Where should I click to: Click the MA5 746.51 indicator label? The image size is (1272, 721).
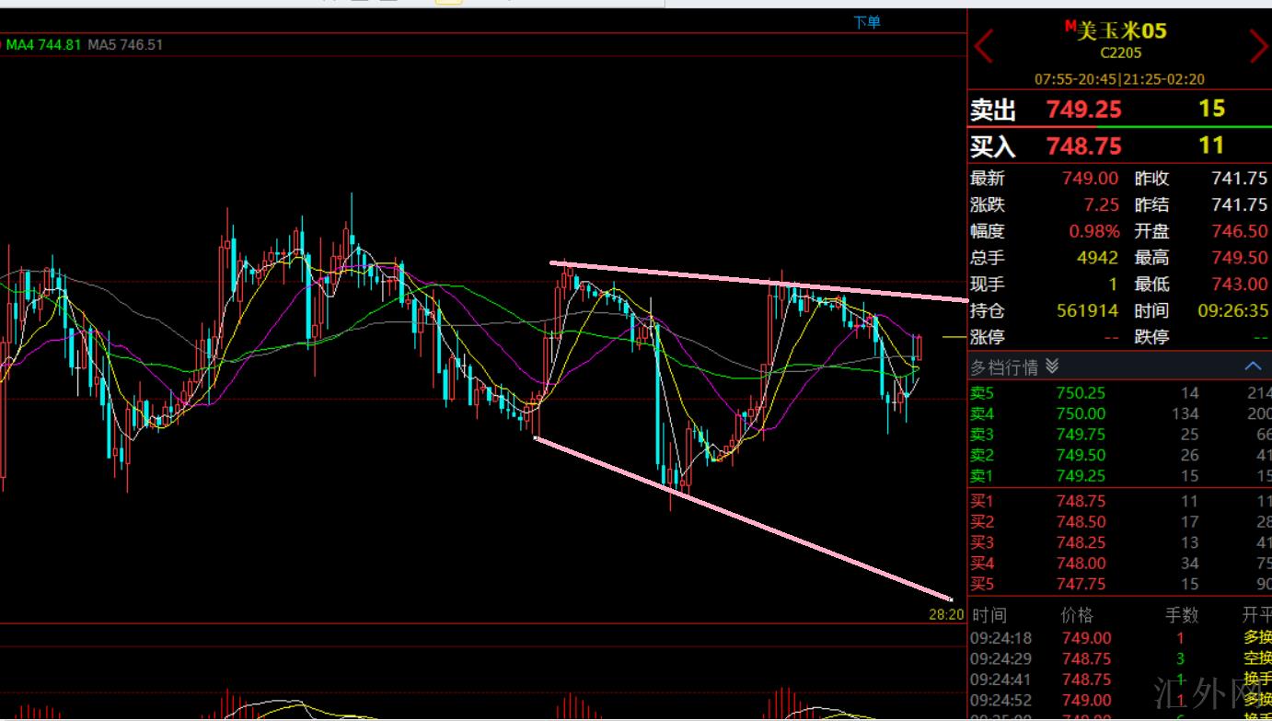click(x=125, y=44)
